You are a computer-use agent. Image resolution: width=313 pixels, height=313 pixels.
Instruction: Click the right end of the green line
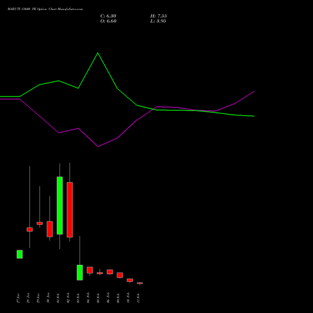pyautogui.click(x=254, y=116)
